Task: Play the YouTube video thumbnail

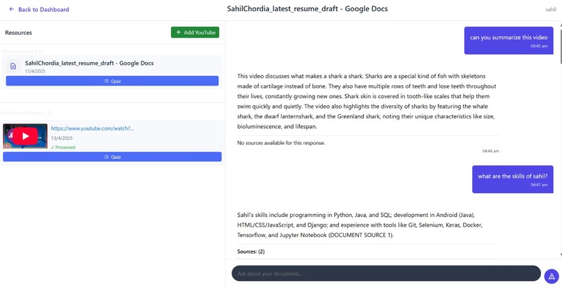Action: coord(26,136)
